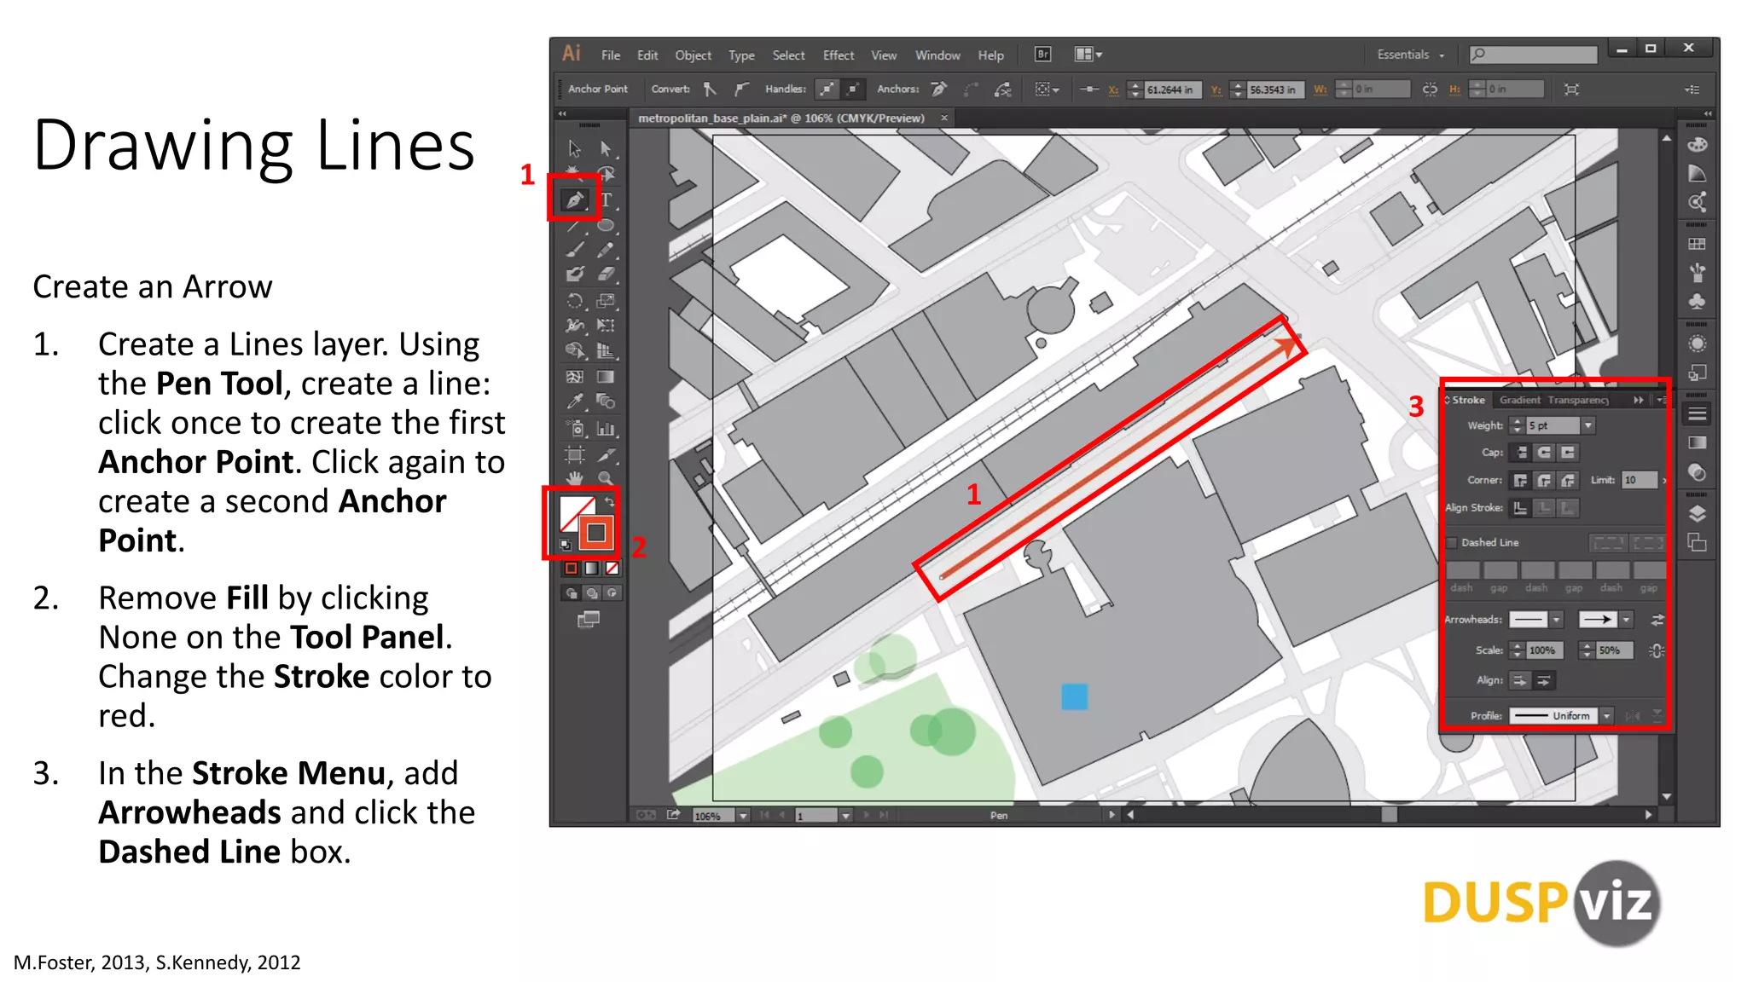Set Butt Cap for stroke
1747x982 pixels.
[x=1520, y=453]
